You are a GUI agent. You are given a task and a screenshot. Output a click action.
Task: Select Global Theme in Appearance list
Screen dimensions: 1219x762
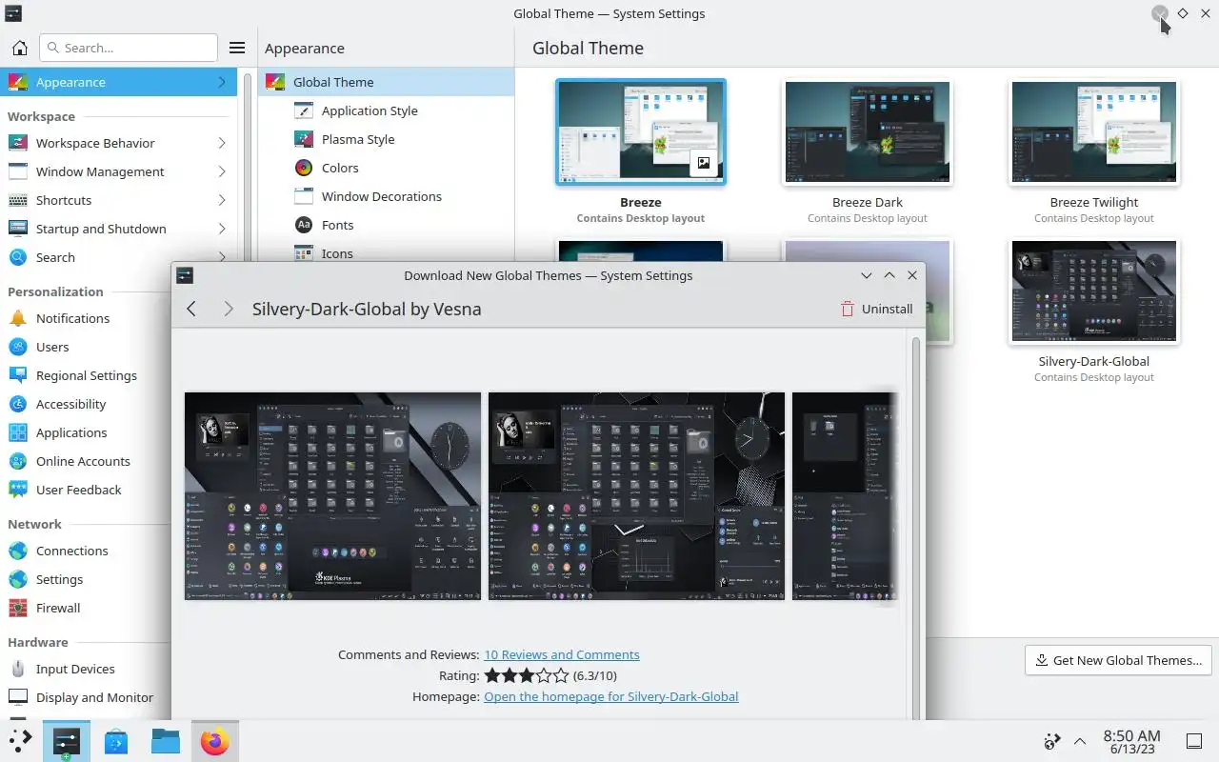point(386,82)
